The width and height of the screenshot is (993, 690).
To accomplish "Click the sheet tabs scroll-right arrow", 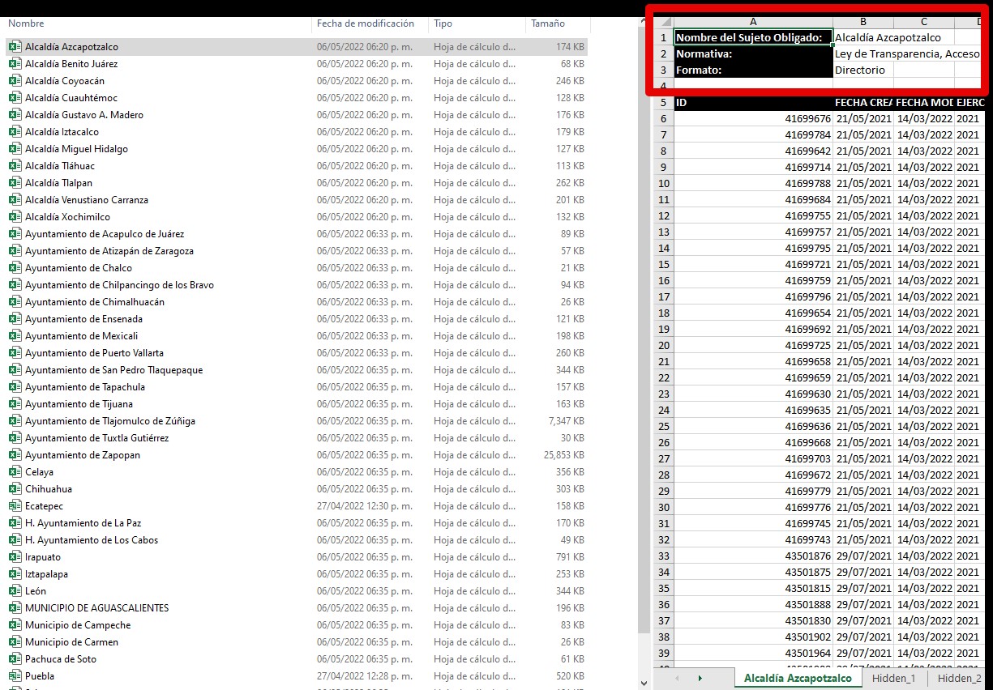I will (x=700, y=678).
